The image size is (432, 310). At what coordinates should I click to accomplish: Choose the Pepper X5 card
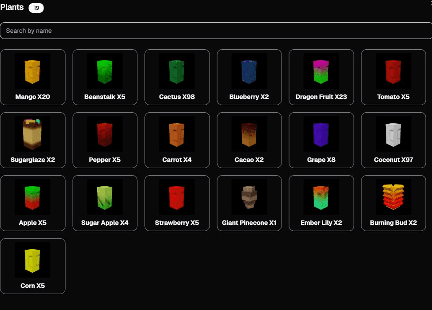(105, 140)
